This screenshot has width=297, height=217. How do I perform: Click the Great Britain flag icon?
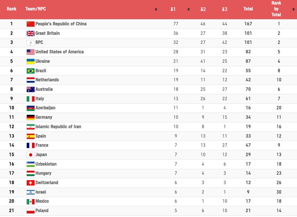pyautogui.click(x=30, y=33)
